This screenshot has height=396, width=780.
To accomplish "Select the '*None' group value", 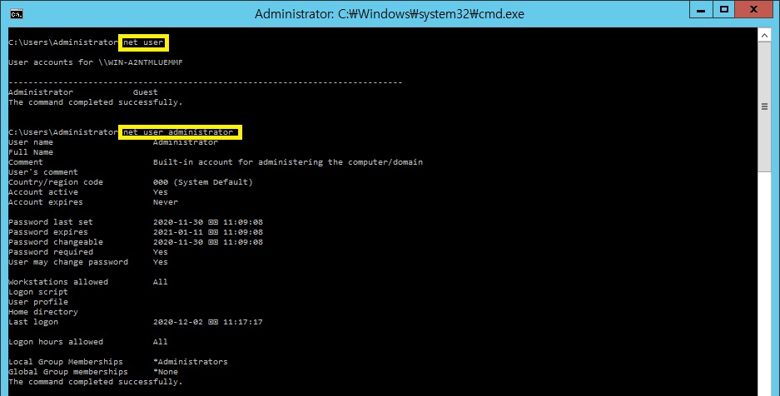I will click(165, 372).
